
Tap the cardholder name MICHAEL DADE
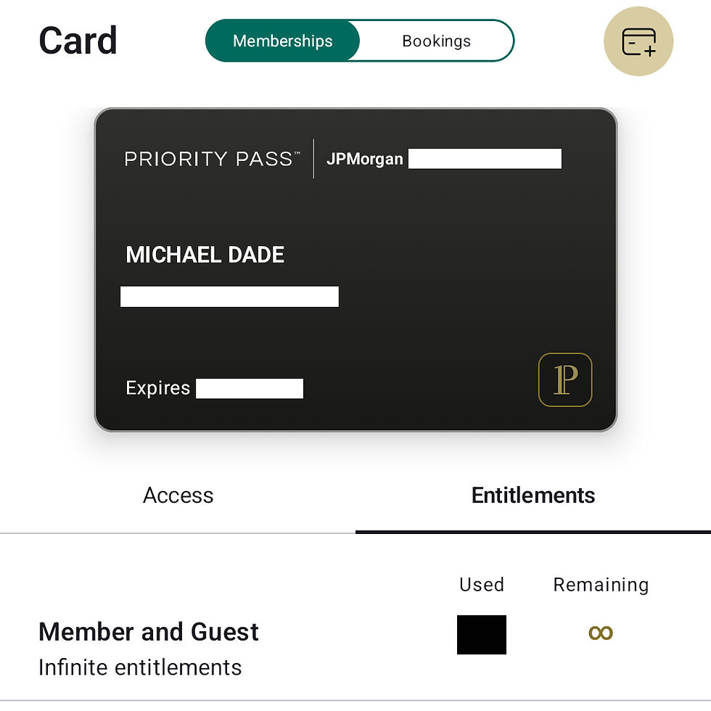(x=205, y=255)
